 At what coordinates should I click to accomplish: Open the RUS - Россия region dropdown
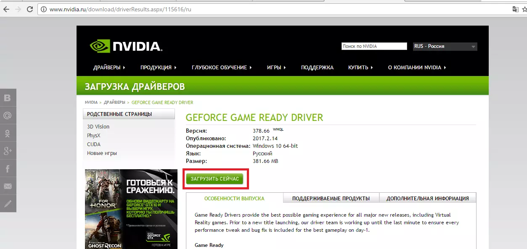tap(445, 47)
